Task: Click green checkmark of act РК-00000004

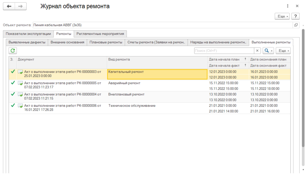Action: click(x=13, y=94)
